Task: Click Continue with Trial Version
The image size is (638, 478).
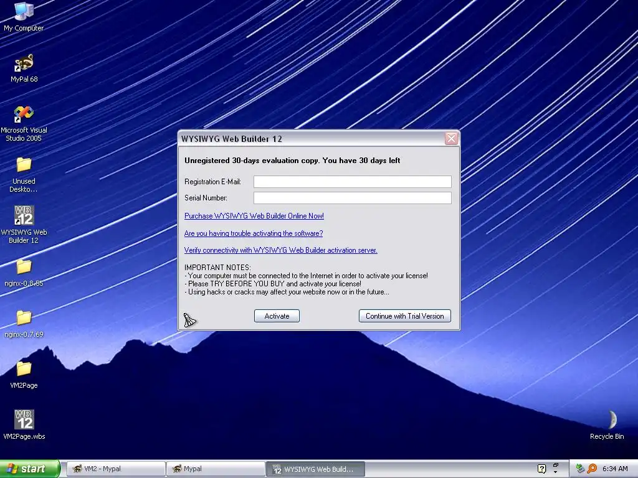Action: point(405,316)
